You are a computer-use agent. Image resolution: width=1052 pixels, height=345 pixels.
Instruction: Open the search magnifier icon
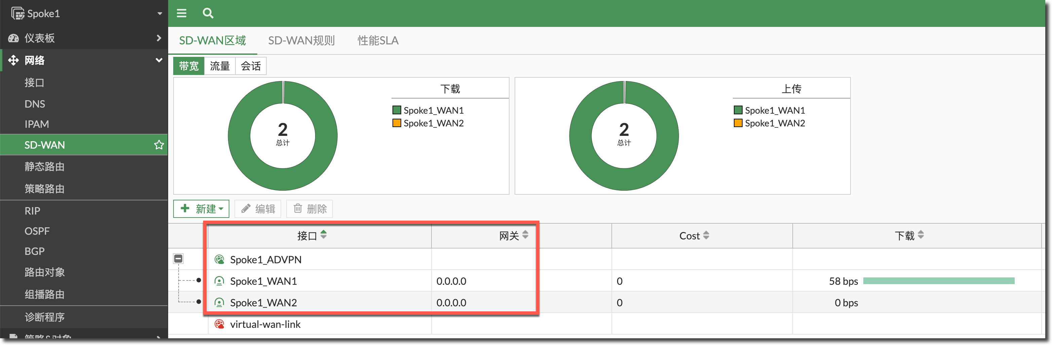point(208,13)
